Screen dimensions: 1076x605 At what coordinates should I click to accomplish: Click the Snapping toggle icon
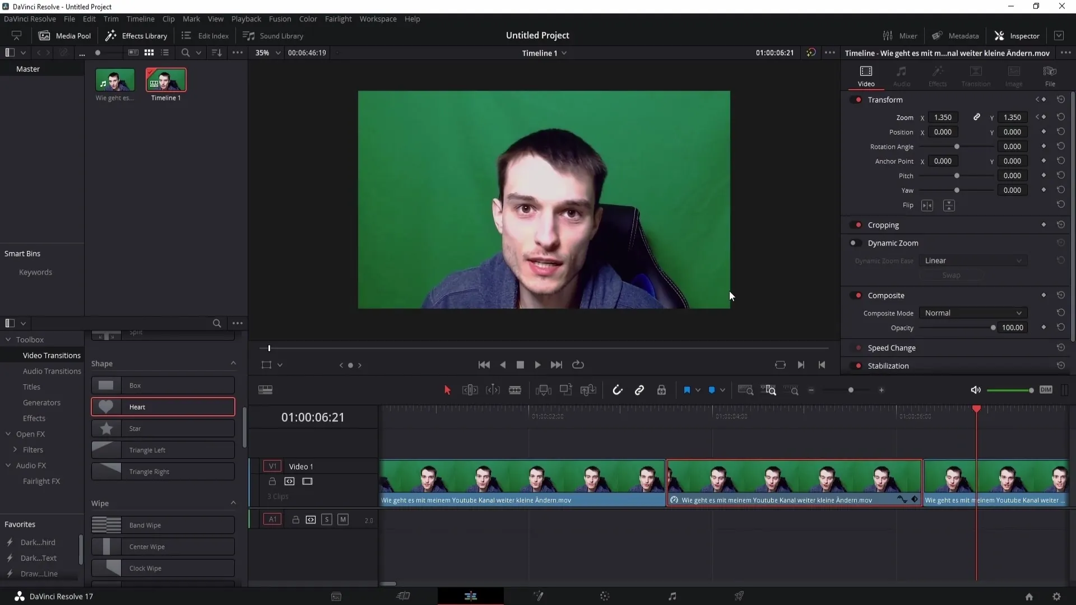click(x=618, y=390)
